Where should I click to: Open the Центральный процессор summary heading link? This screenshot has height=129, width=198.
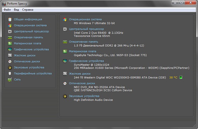pyautogui.click(x=86, y=29)
